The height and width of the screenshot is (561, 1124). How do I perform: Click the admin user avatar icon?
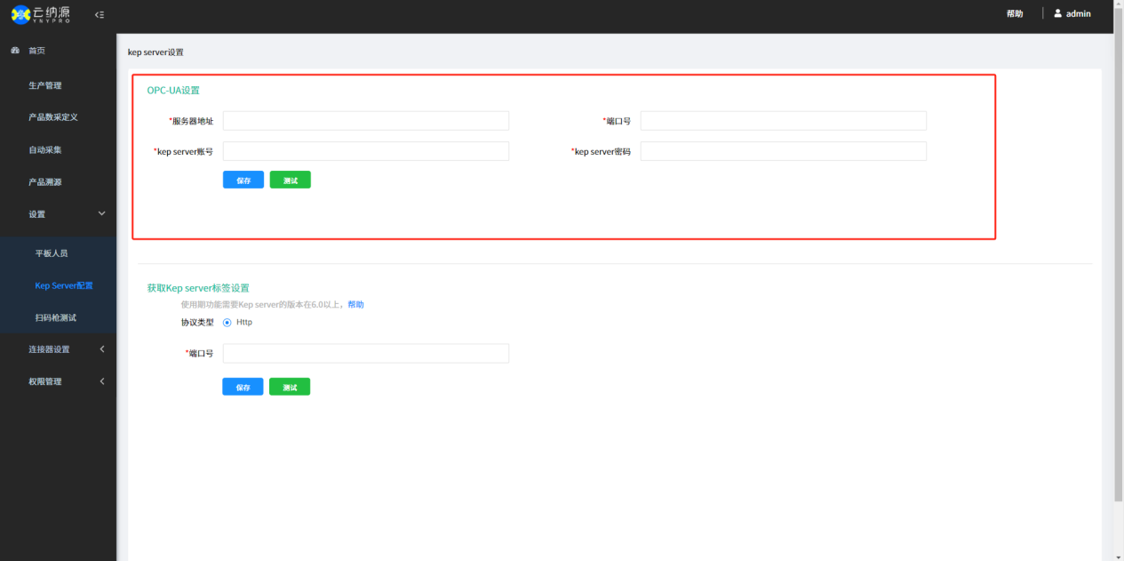pyautogui.click(x=1057, y=13)
